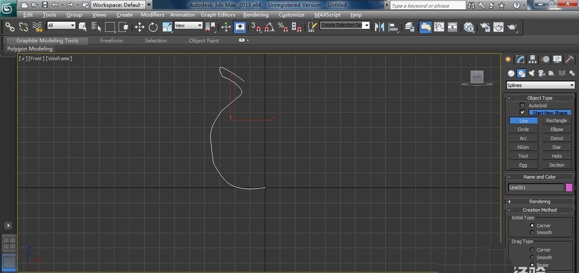Uncheck the Start New Shape checkbox
This screenshot has width=579, height=273.
click(522, 112)
